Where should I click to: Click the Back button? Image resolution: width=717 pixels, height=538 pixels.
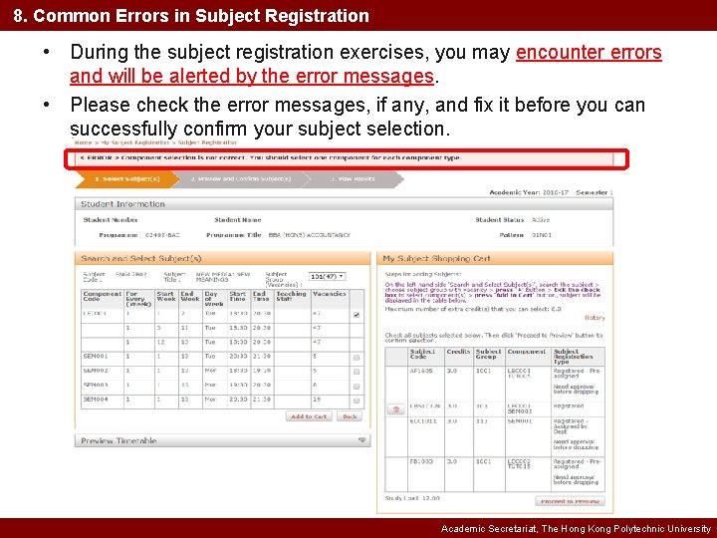(350, 416)
